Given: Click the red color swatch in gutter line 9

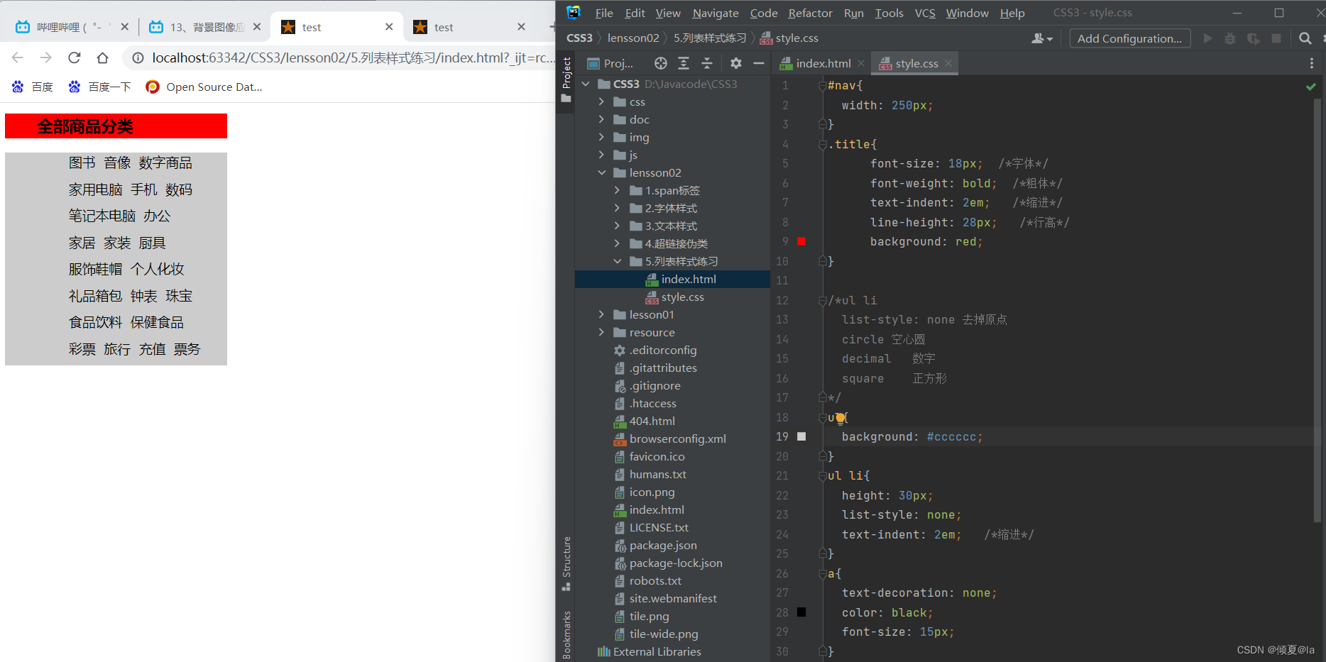Looking at the screenshot, I should click(x=801, y=241).
